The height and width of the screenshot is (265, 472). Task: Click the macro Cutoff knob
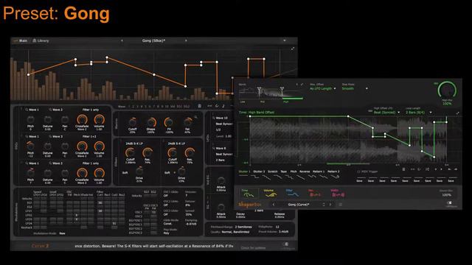133,122
